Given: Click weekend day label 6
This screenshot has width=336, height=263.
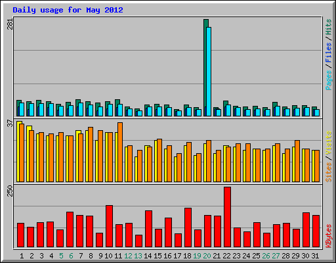Looking at the screenshot, I should point(71,256).
